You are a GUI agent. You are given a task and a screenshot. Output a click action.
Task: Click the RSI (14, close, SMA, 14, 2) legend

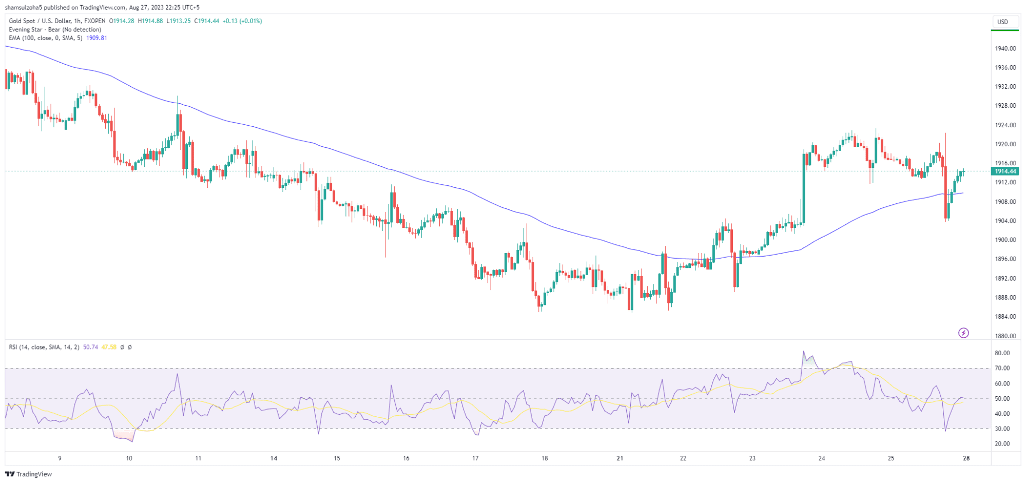(x=44, y=347)
